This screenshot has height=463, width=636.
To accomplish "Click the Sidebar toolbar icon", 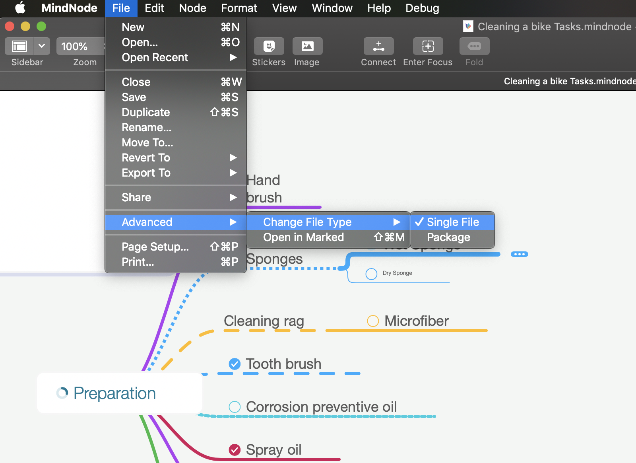I will pos(19,46).
